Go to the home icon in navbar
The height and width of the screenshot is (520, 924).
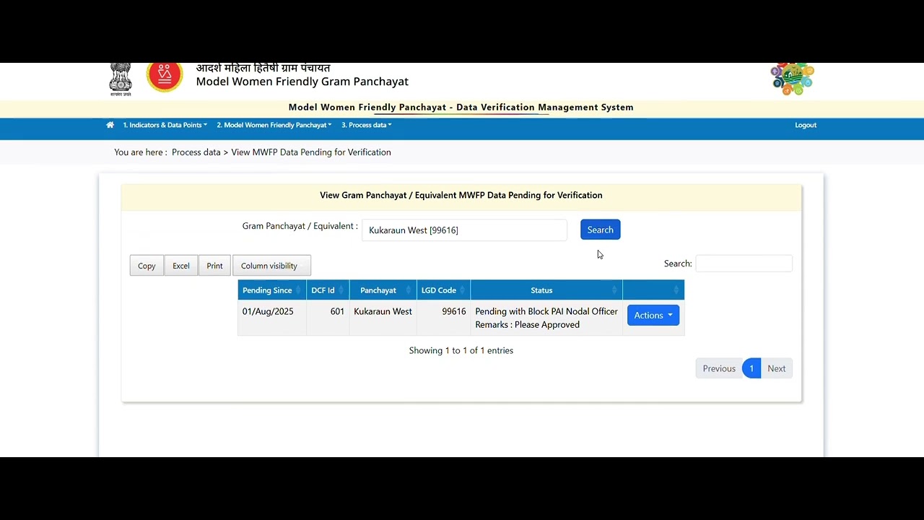(x=110, y=125)
